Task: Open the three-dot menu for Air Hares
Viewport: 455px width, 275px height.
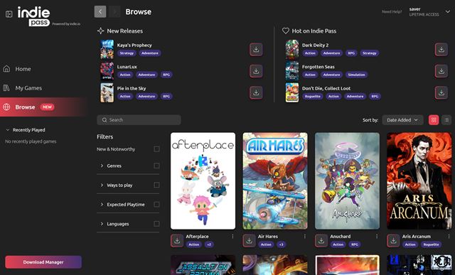Action: point(305,237)
